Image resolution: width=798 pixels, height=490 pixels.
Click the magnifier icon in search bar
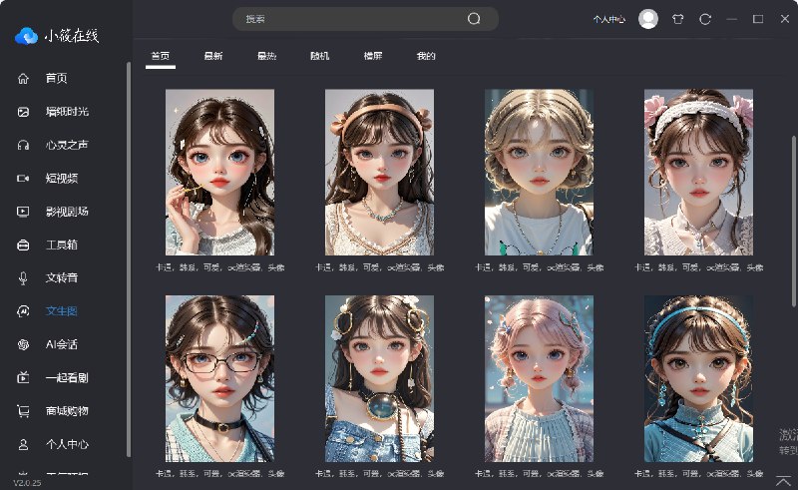click(474, 19)
